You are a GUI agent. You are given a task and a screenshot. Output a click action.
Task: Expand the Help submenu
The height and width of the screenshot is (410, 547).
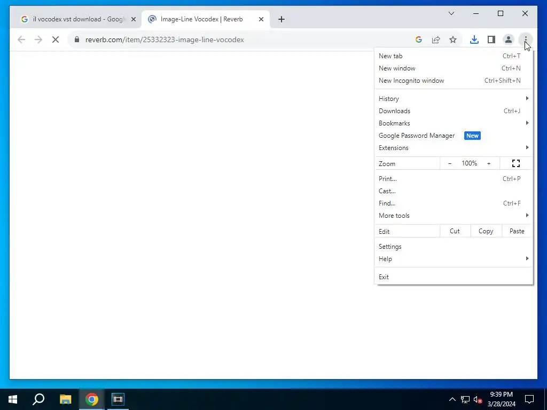[454, 259]
